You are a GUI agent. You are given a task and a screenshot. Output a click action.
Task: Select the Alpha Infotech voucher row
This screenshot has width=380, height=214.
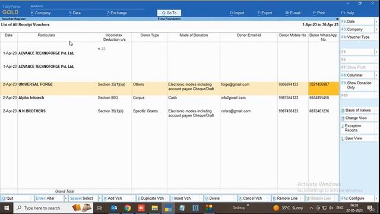point(169,97)
